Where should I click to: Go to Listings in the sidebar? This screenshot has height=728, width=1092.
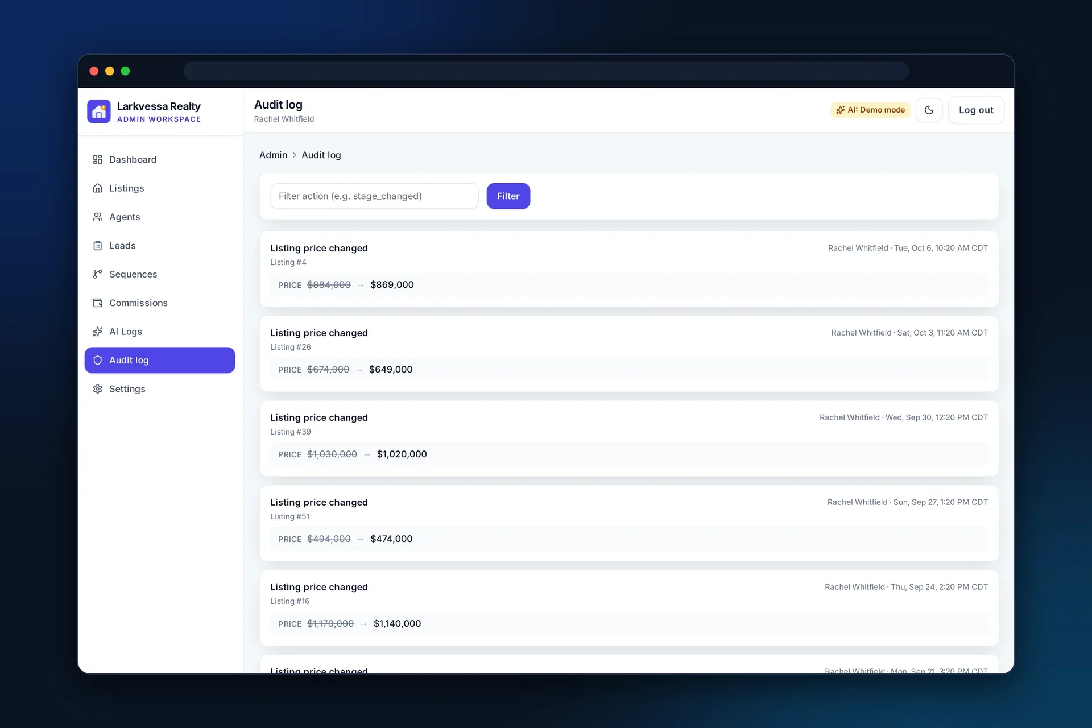tap(160, 188)
